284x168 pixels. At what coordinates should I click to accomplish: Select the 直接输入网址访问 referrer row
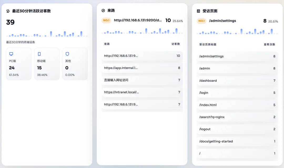[x=142, y=80]
